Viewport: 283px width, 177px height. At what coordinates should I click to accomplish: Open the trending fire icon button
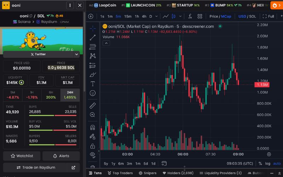coord(277,5)
